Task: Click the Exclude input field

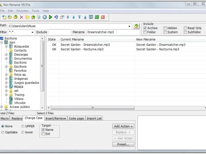Action: coord(60,32)
